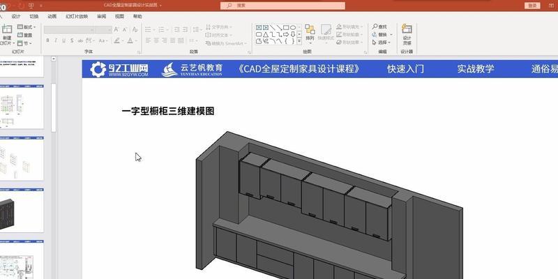Click 转换为 SmartArt button

[x=226, y=43]
